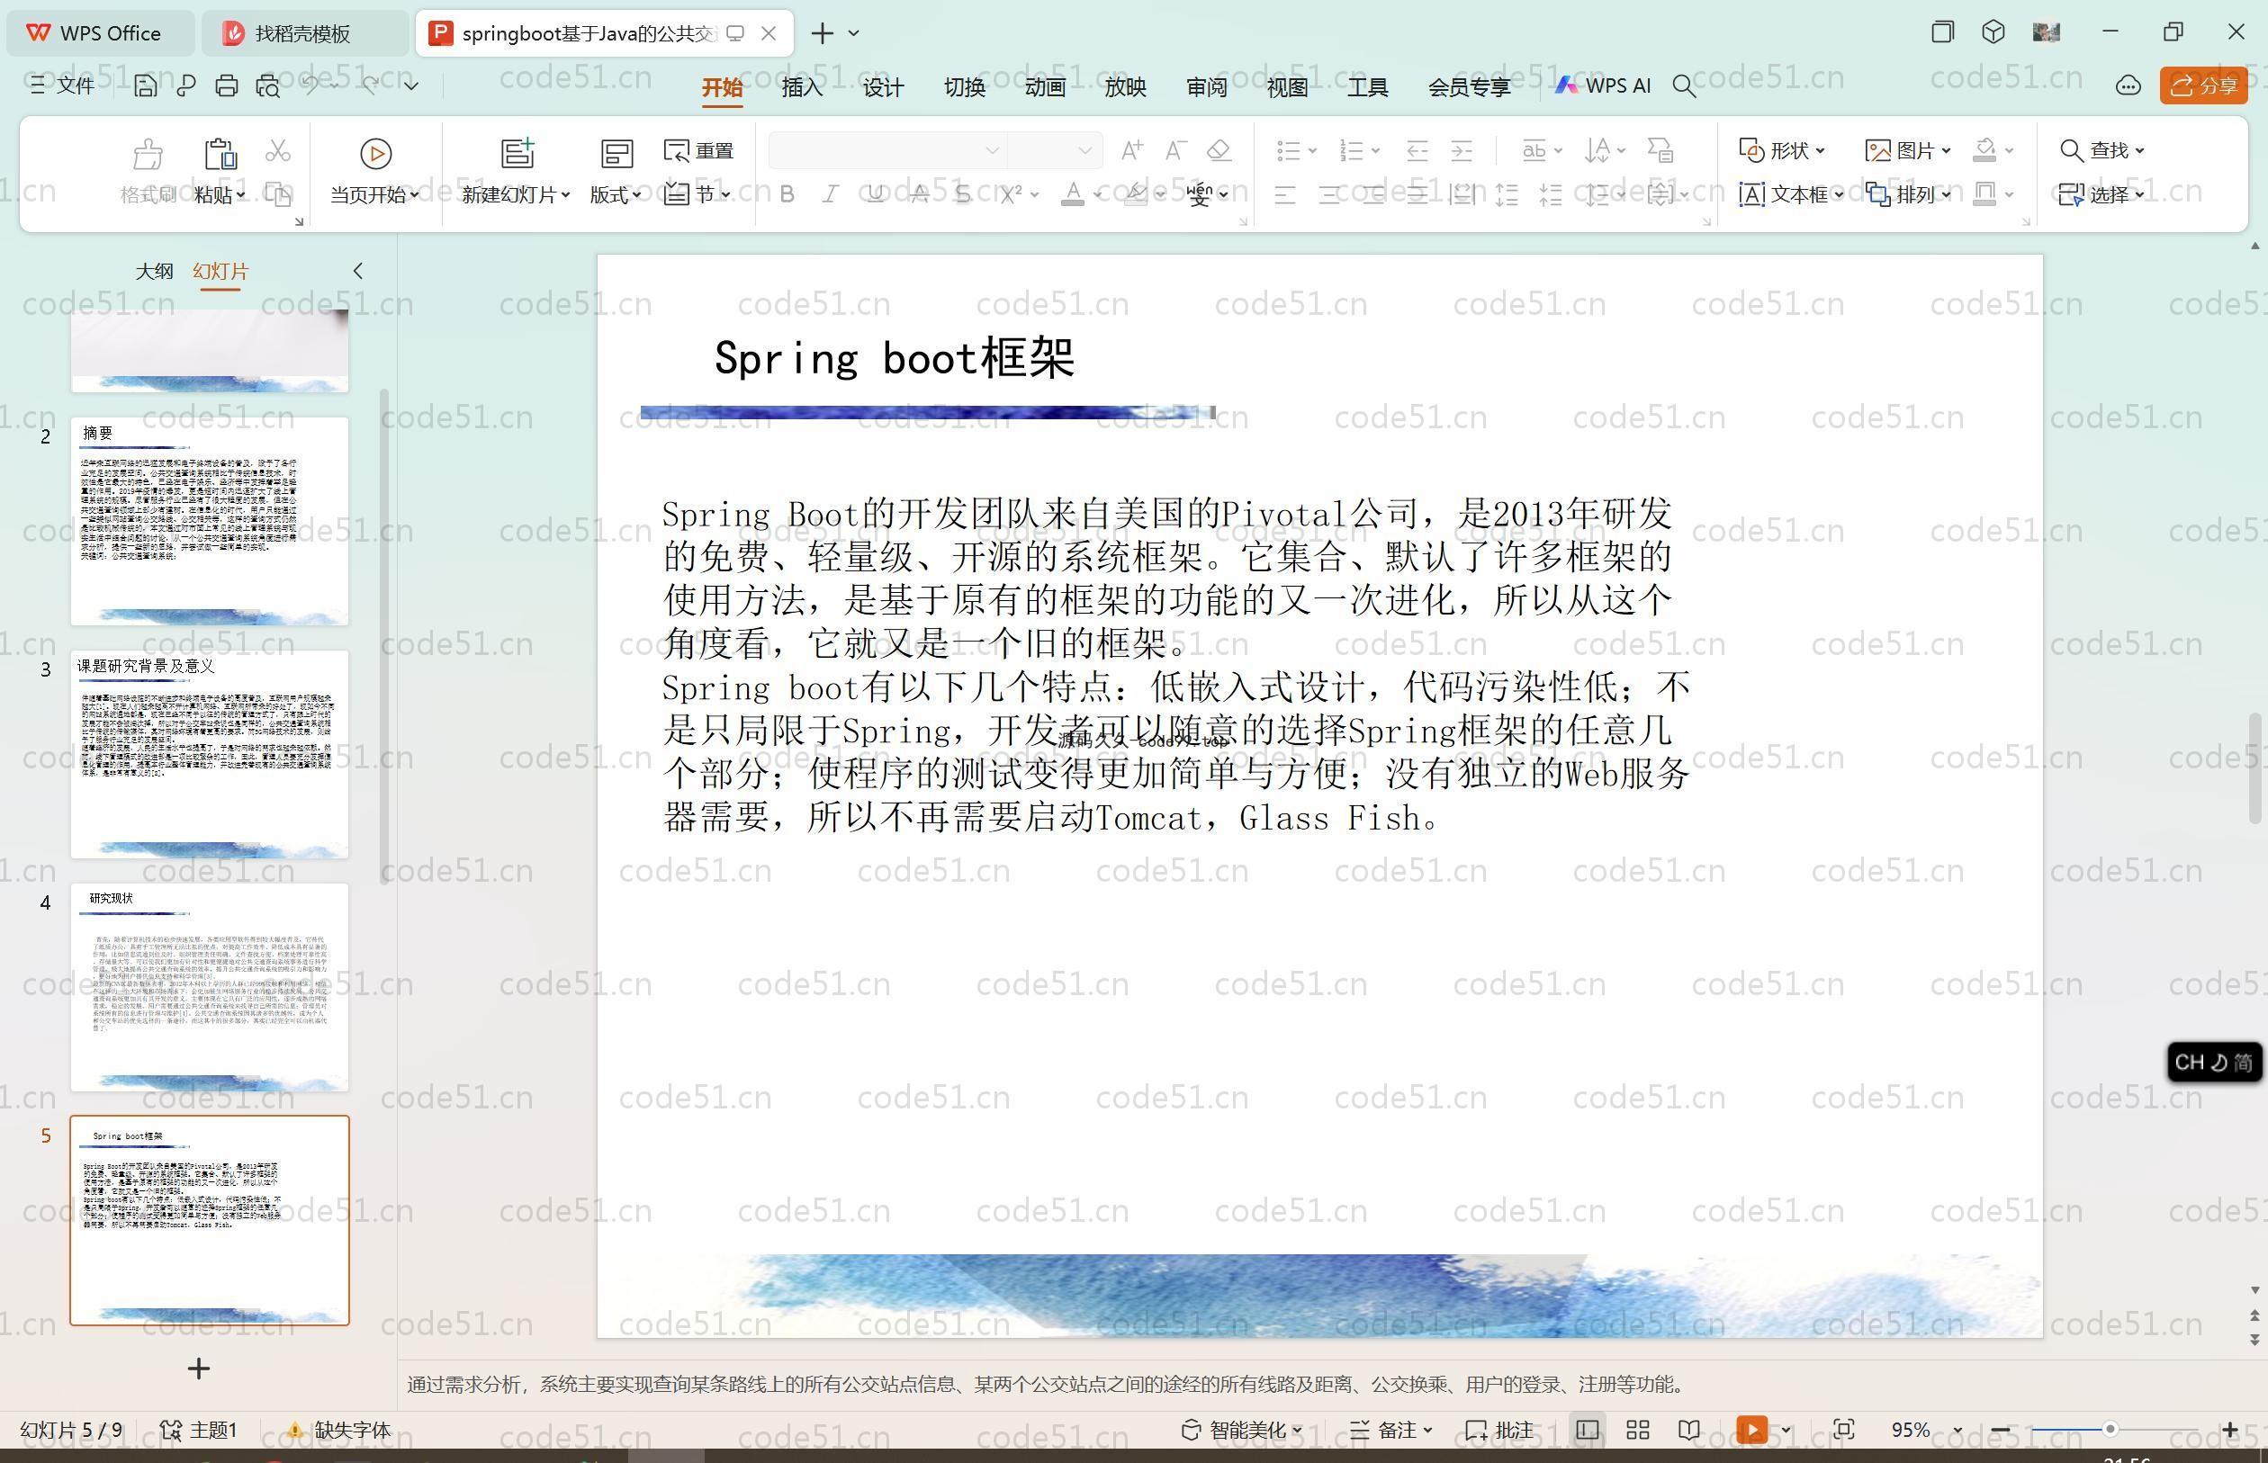2268x1463 pixels.
Task: Click the Reset (重置) button
Action: [699, 150]
